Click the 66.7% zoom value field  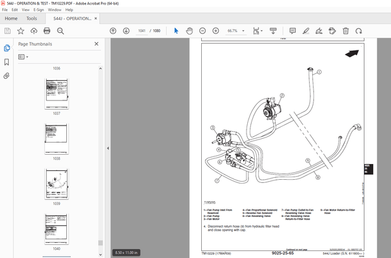233,31
